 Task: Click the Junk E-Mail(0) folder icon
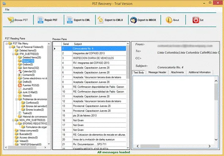(x=20, y=92)
